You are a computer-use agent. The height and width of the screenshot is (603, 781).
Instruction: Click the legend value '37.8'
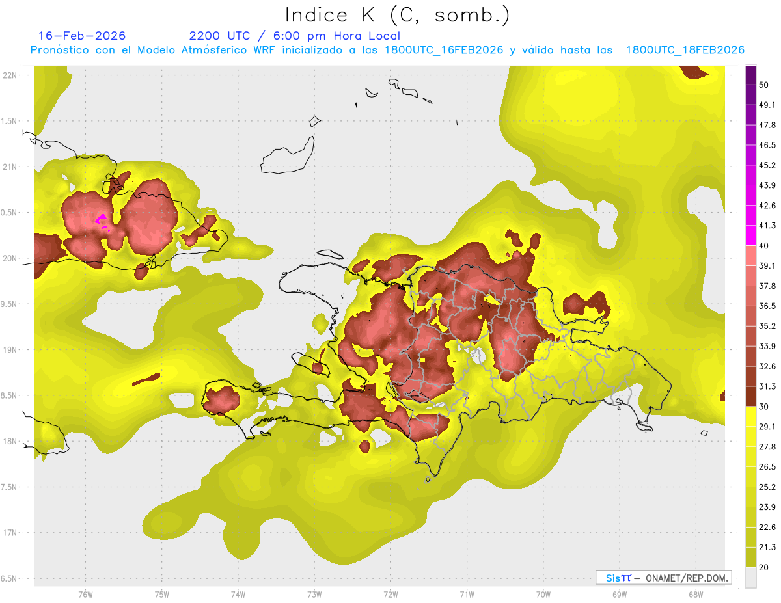[x=767, y=286]
